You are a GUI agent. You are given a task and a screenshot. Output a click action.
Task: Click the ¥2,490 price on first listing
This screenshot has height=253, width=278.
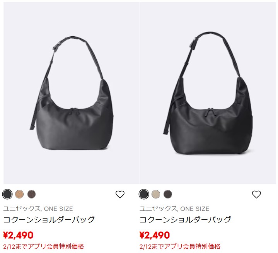point(18,235)
